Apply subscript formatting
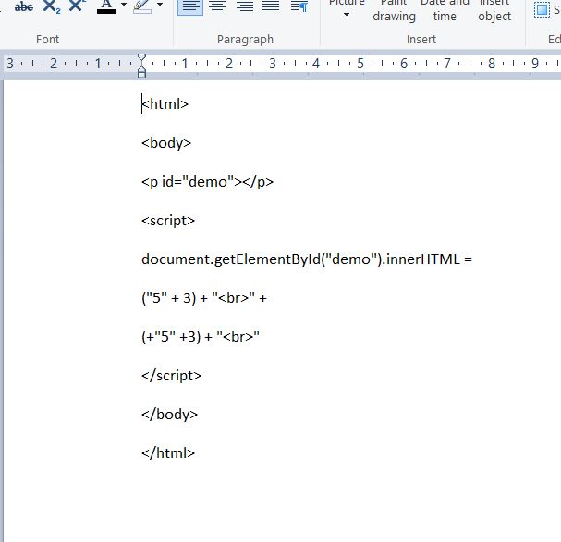Viewport: 561px width, 542px height. [52, 6]
